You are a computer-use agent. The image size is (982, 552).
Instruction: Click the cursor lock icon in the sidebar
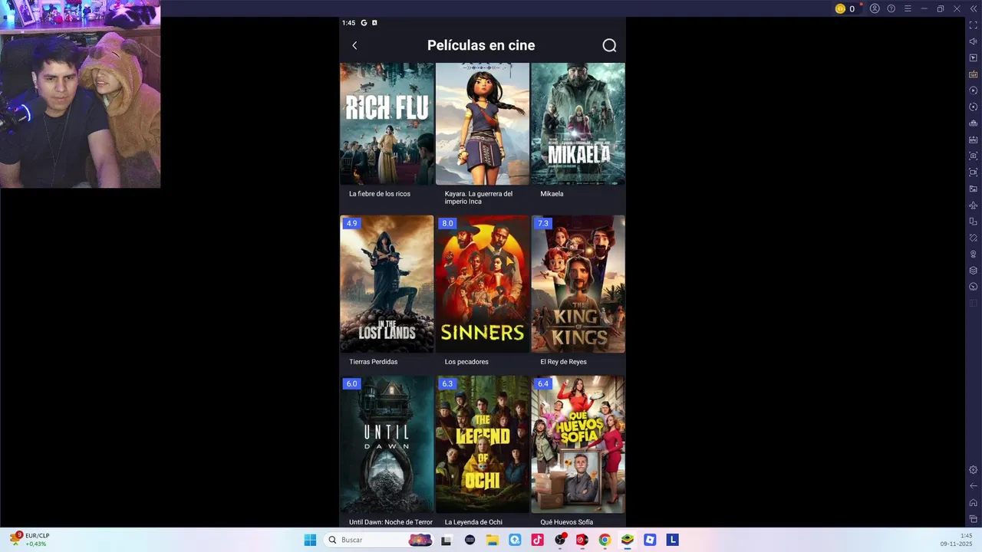pos(974,58)
